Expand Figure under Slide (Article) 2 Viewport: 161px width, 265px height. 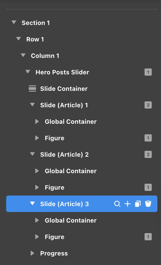37,187
